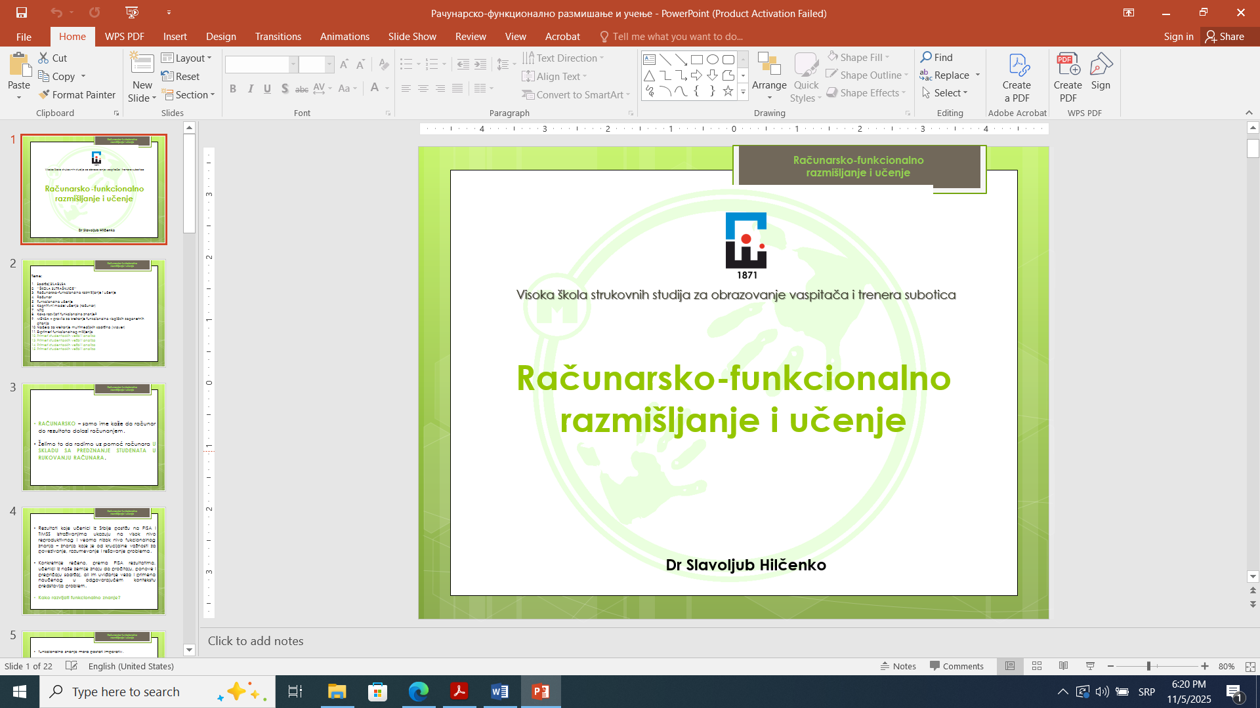The width and height of the screenshot is (1260, 708).
Task: Click the Format Painter icon
Action: tap(45, 95)
